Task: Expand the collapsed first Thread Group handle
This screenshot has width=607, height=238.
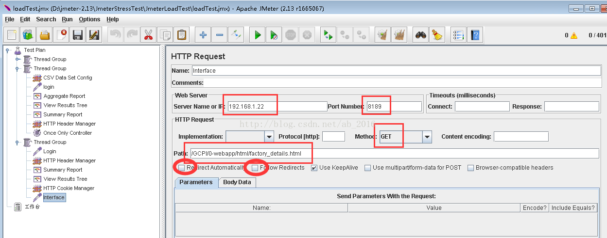Action: point(17,59)
